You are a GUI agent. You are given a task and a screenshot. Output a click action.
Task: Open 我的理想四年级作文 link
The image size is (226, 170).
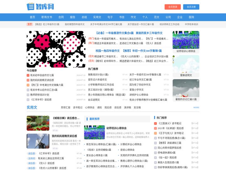coord(75,24)
